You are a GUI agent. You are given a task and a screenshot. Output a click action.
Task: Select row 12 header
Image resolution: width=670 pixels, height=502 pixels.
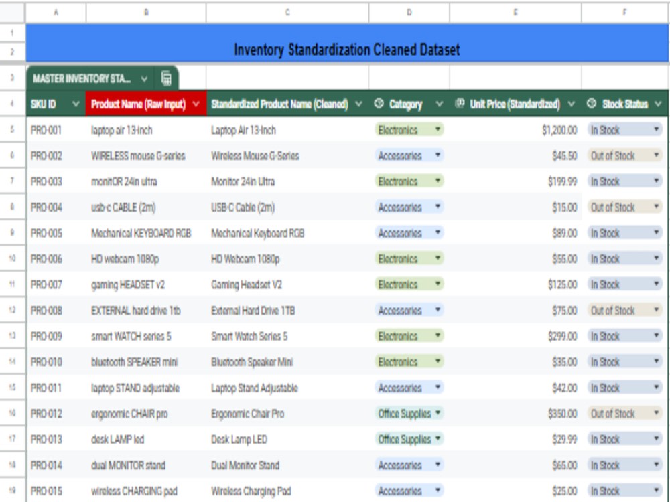point(12,310)
